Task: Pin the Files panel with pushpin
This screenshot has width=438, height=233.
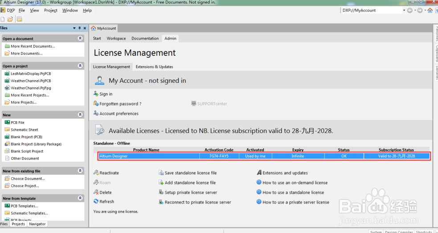Action: tap(79, 28)
